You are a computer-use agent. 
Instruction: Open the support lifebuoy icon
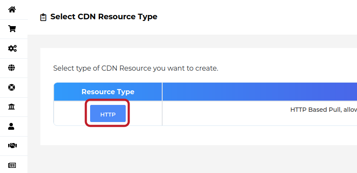[x=12, y=87]
